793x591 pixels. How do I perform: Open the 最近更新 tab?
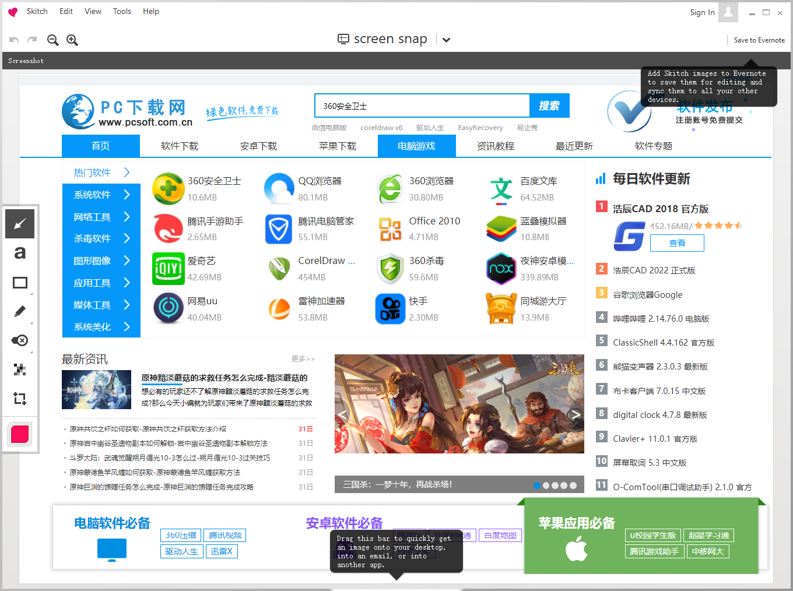point(574,146)
